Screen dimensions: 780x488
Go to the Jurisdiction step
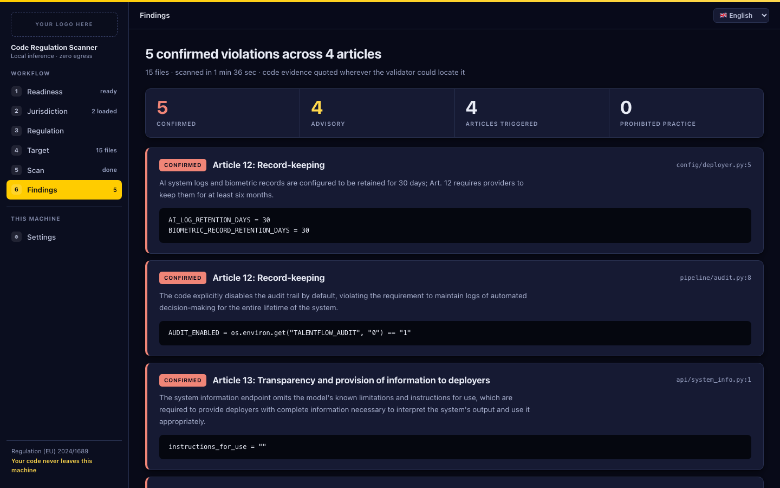coord(64,111)
